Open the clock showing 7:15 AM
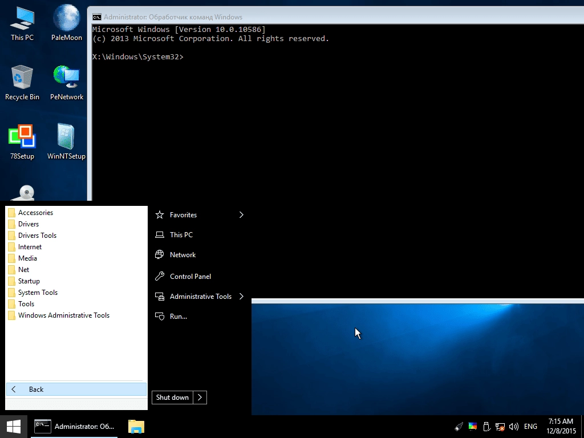The width and height of the screenshot is (584, 438). click(x=561, y=427)
